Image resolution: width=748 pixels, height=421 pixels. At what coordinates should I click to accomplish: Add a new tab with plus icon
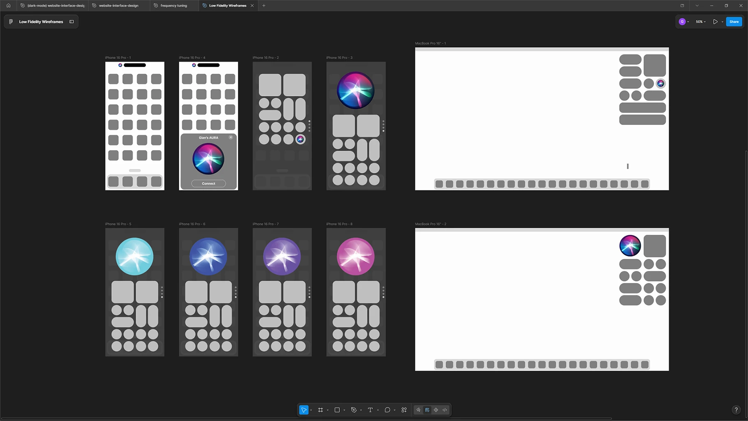tap(264, 5)
